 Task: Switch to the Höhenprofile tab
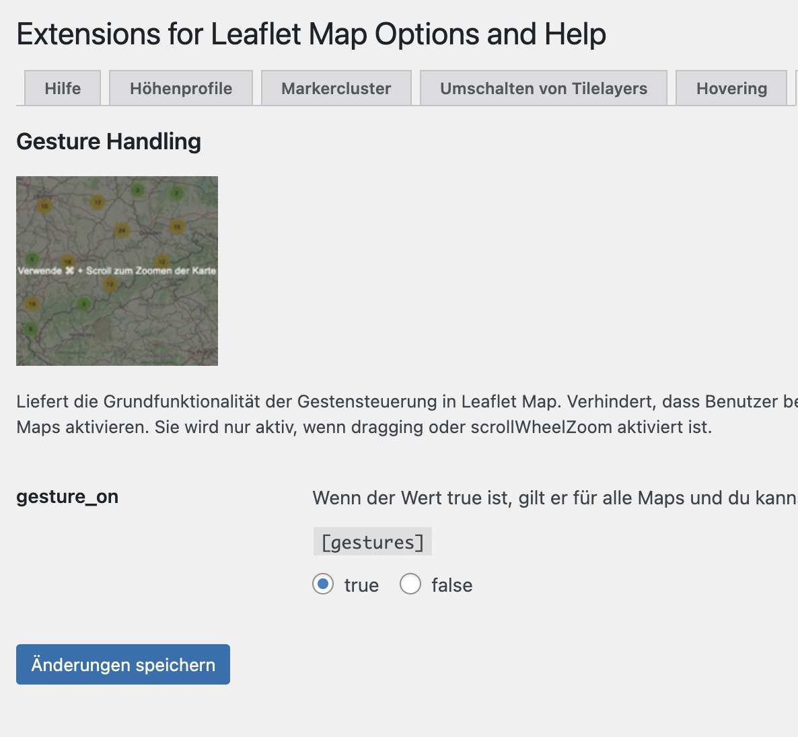[181, 89]
